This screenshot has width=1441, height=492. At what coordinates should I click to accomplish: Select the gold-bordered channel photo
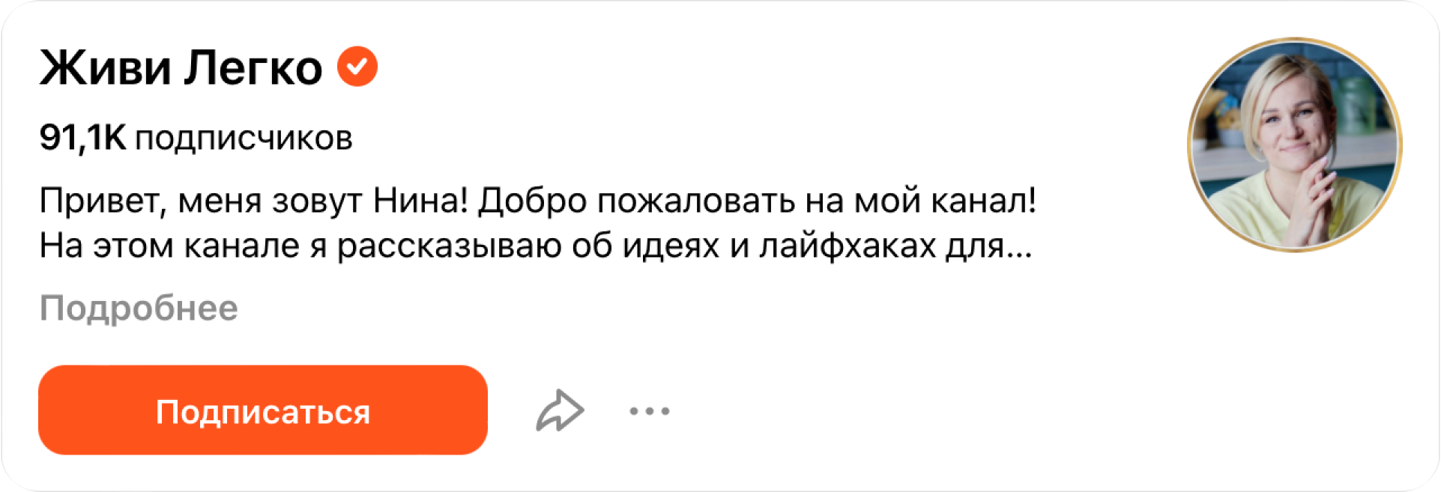click(1294, 145)
